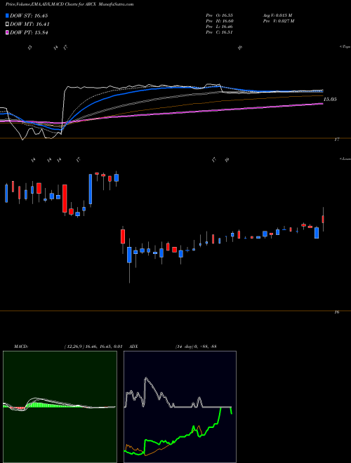The image size is (351, 463).
Task: Click the magenta long-term EMA line
Action: 207,111
